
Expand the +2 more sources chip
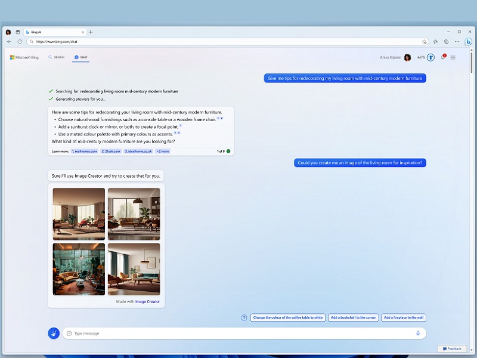pos(164,151)
